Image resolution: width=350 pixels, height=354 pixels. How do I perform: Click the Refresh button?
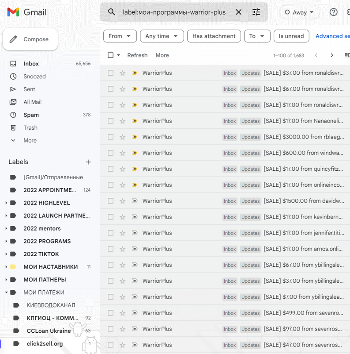[137, 55]
